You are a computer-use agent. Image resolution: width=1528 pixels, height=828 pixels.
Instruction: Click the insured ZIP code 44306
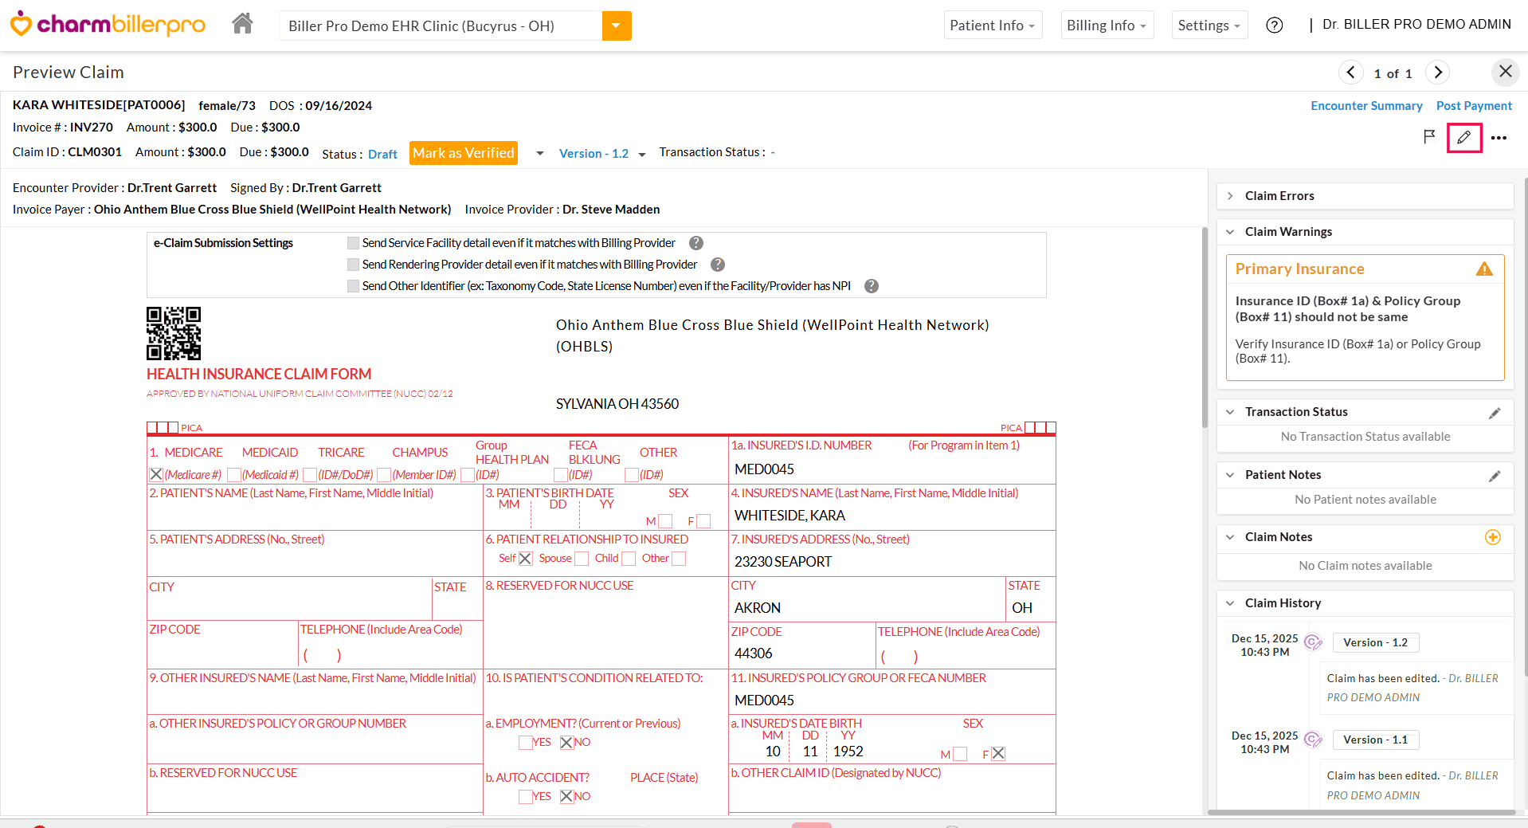click(x=753, y=653)
